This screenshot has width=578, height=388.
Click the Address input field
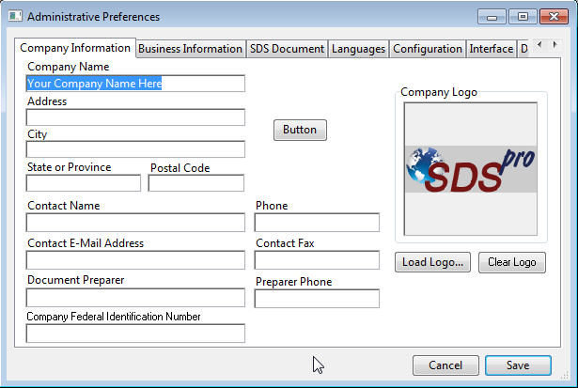[135, 117]
